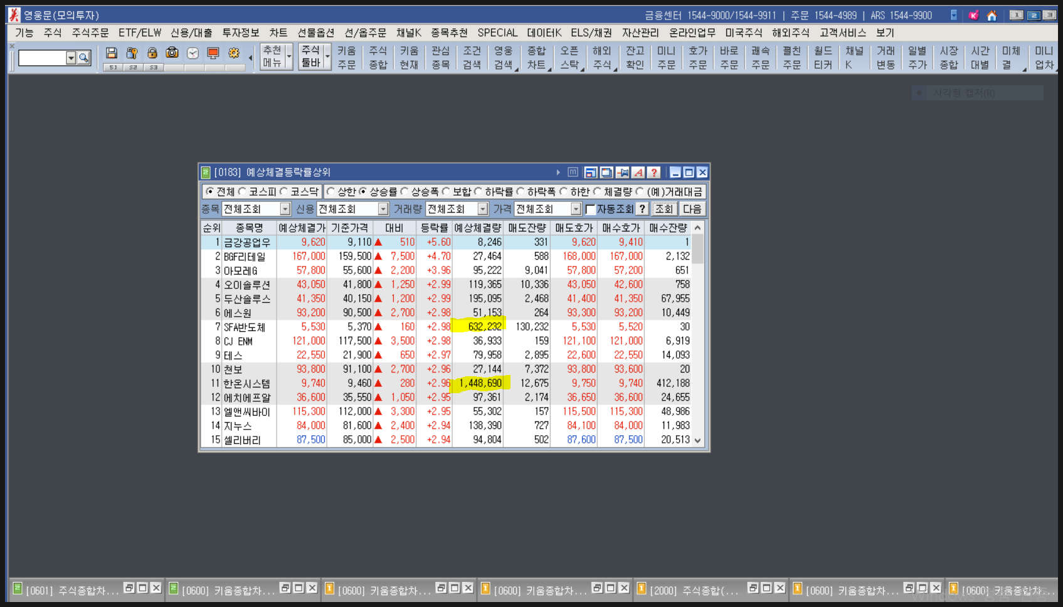
Task: Expand the 가격 filter dropdown
Action: pyautogui.click(x=576, y=209)
